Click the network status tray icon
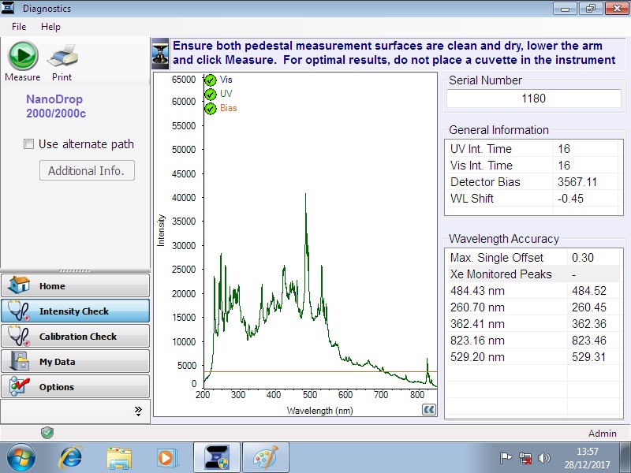The width and height of the screenshot is (631, 473). [x=525, y=458]
